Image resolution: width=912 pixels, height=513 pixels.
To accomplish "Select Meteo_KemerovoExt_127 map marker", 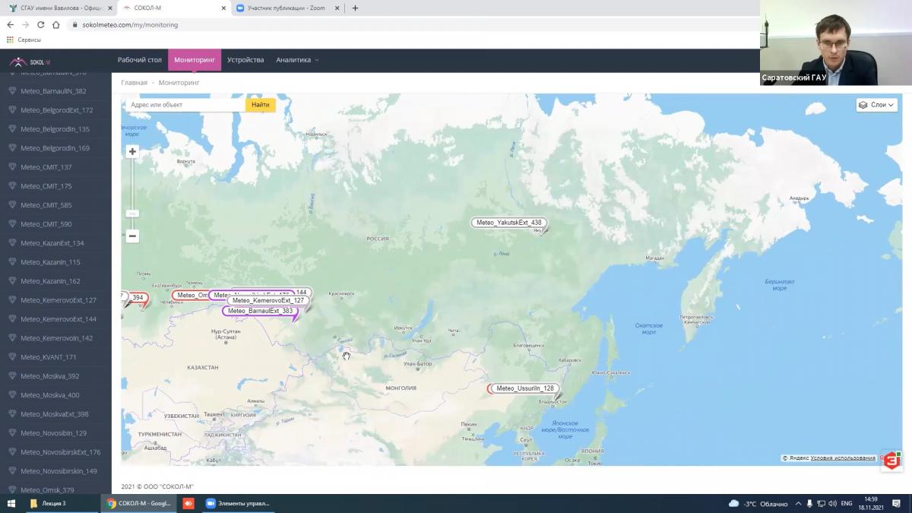I will coord(268,300).
